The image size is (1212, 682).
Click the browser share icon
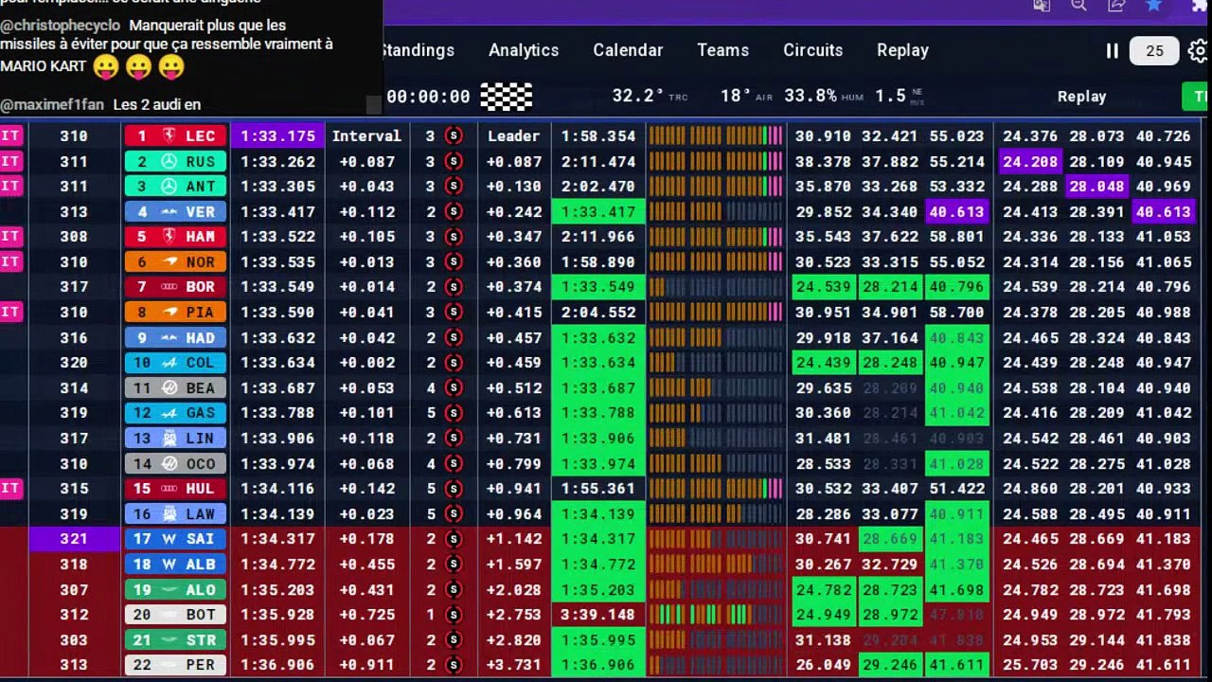point(1116,5)
